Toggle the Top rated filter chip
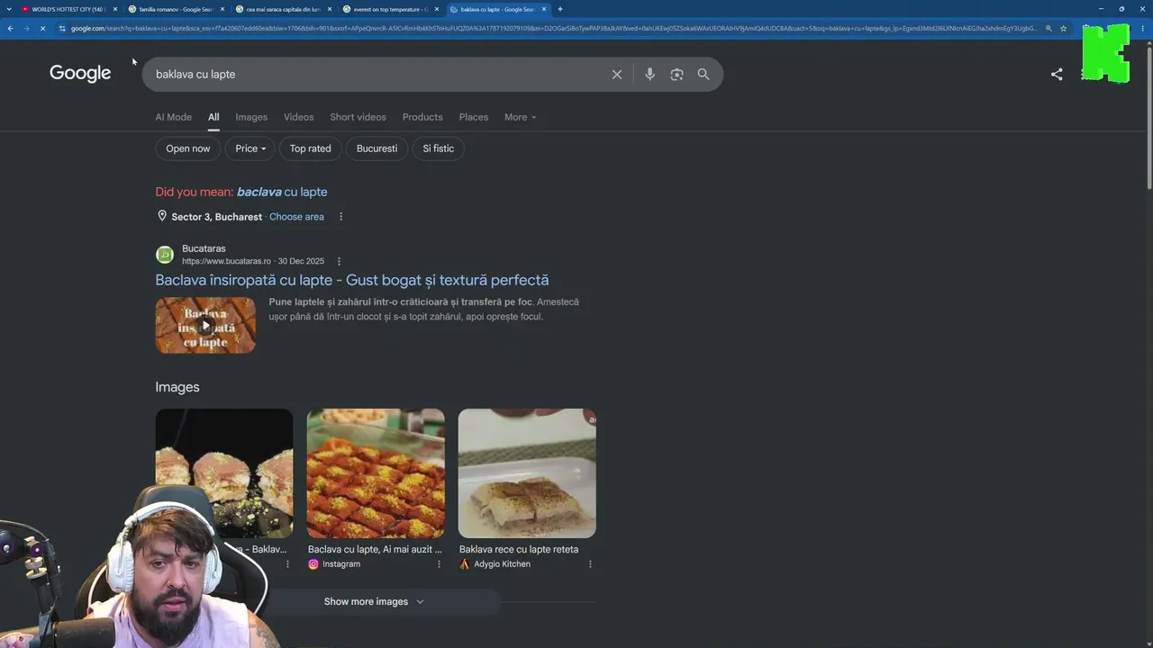The image size is (1153, 648). [x=311, y=148]
